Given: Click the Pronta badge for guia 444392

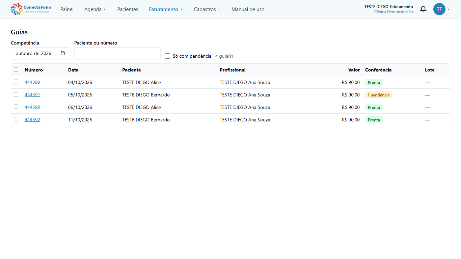Looking at the screenshot, I should pyautogui.click(x=374, y=120).
